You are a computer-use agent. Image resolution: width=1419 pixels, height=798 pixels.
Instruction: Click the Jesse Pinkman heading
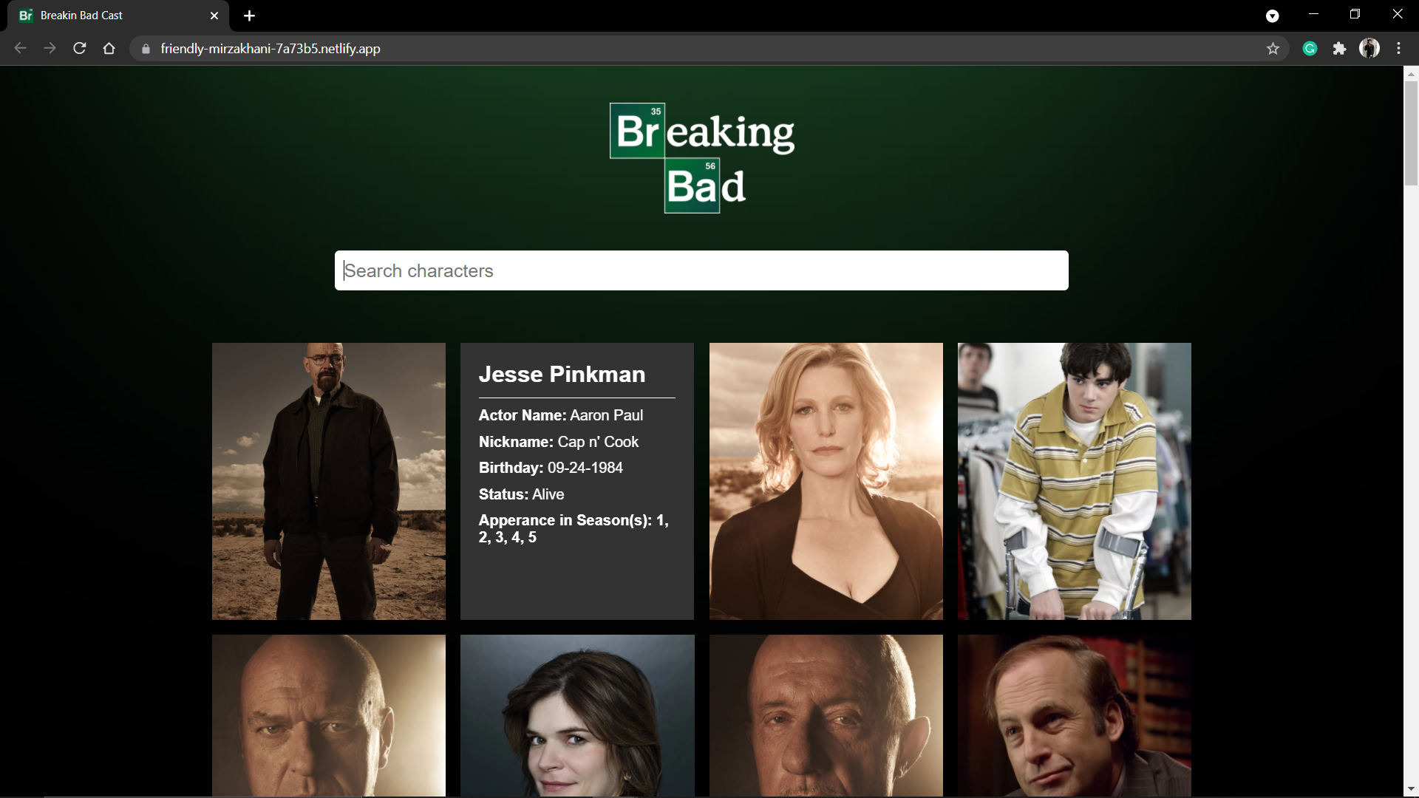pyautogui.click(x=562, y=375)
